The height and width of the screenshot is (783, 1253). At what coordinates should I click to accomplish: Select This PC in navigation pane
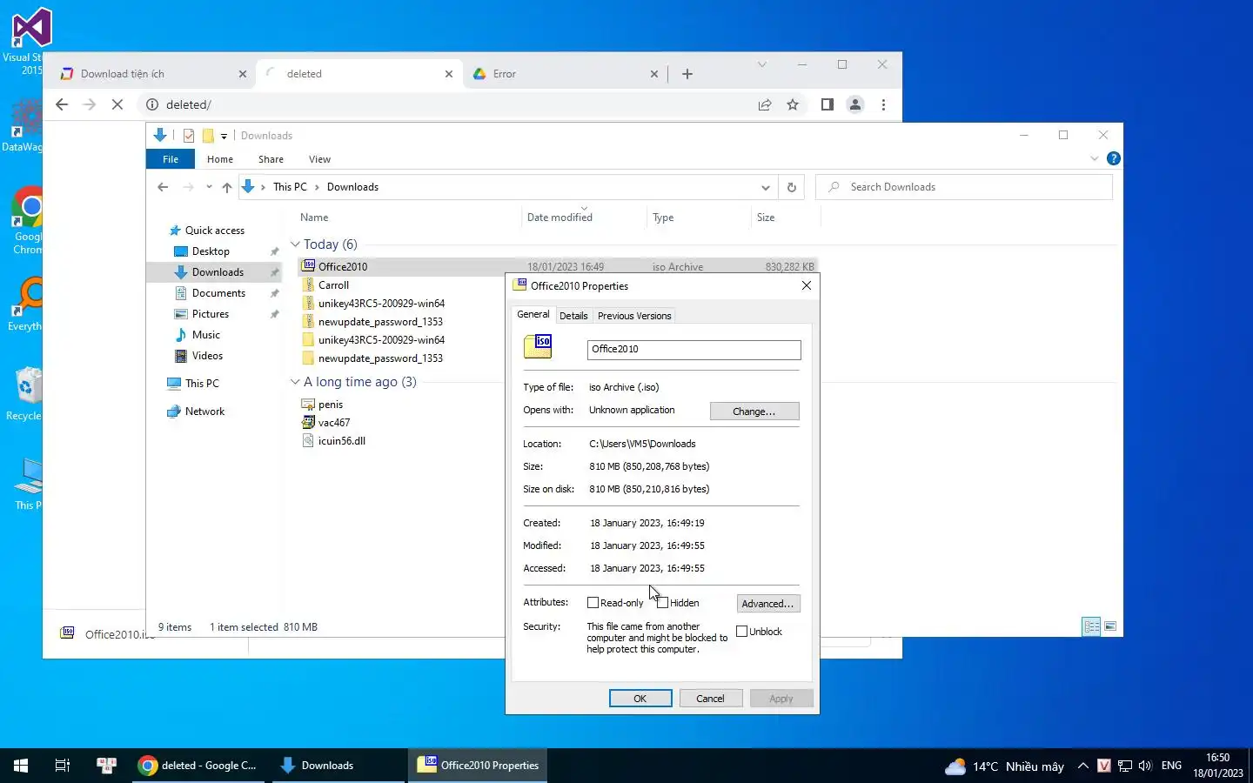202,384
